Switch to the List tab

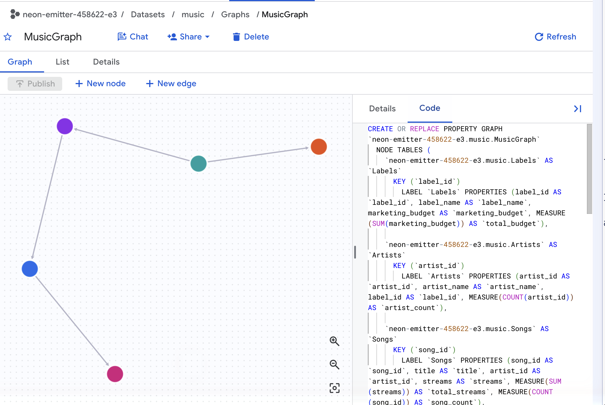tap(62, 62)
